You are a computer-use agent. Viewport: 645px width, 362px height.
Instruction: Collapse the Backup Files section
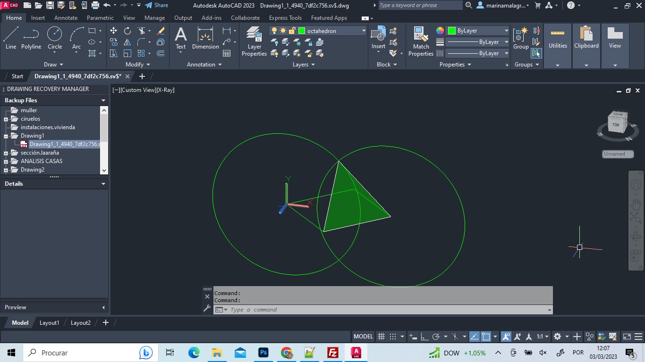[x=103, y=100]
